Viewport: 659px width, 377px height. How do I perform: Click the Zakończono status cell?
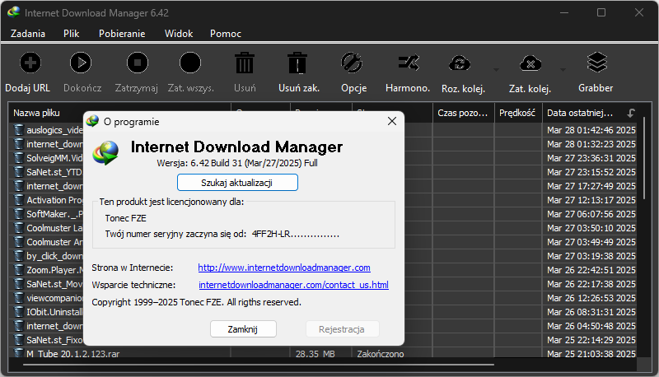[381, 354]
